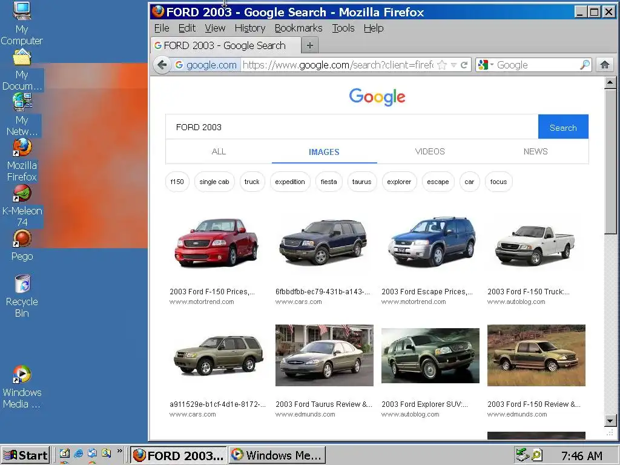Select the FORD 2003 browser tab

click(225, 45)
